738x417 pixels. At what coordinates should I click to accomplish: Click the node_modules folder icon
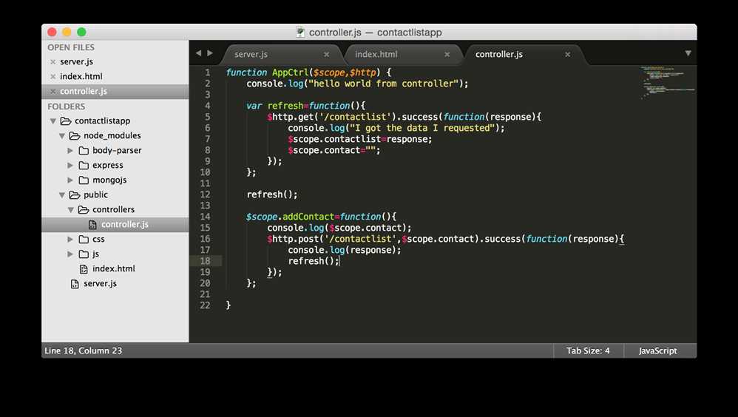[75, 135]
